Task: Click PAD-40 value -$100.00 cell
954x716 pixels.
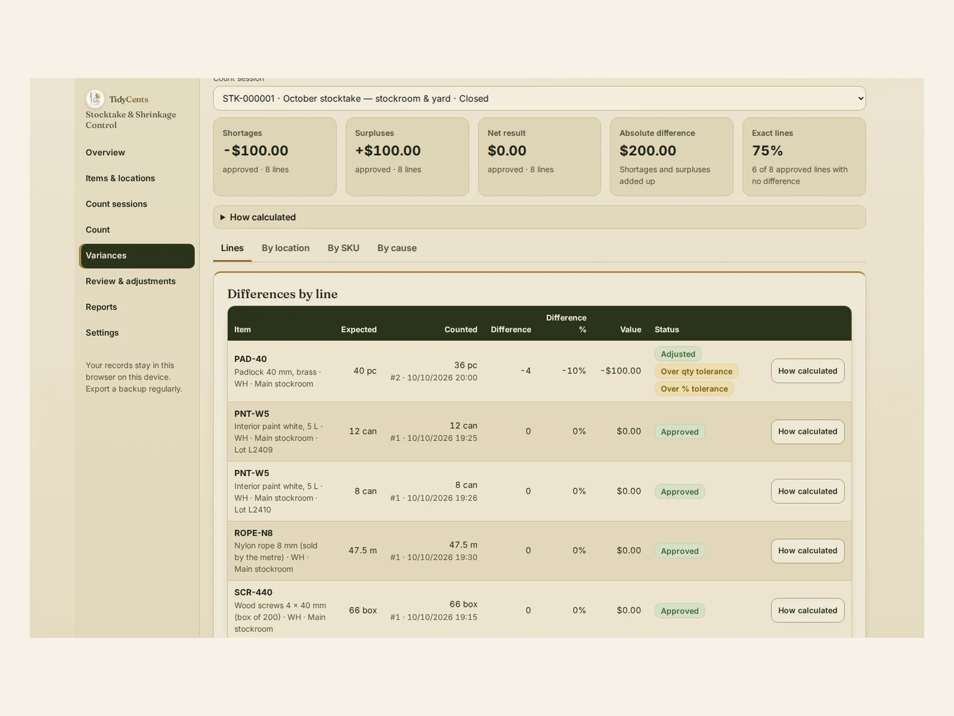Action: coord(621,371)
